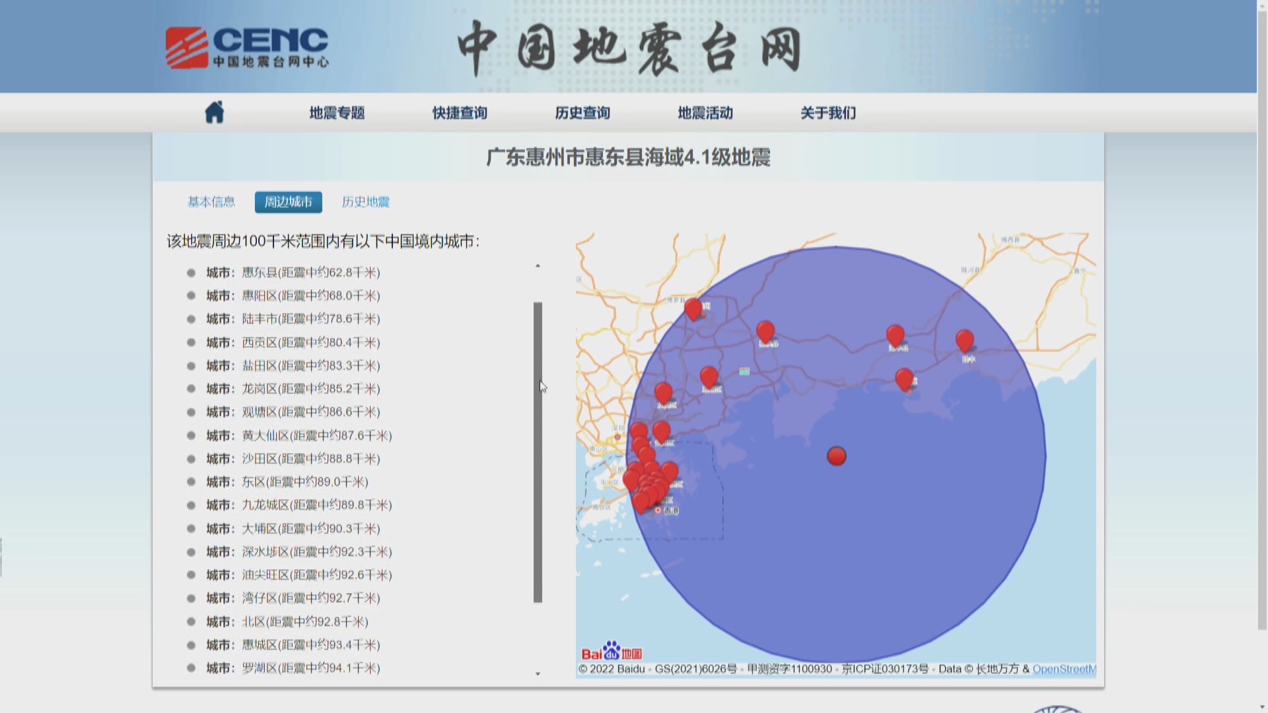The width and height of the screenshot is (1268, 713).
Task: Select the central red epicenter marker
Action: click(x=837, y=456)
